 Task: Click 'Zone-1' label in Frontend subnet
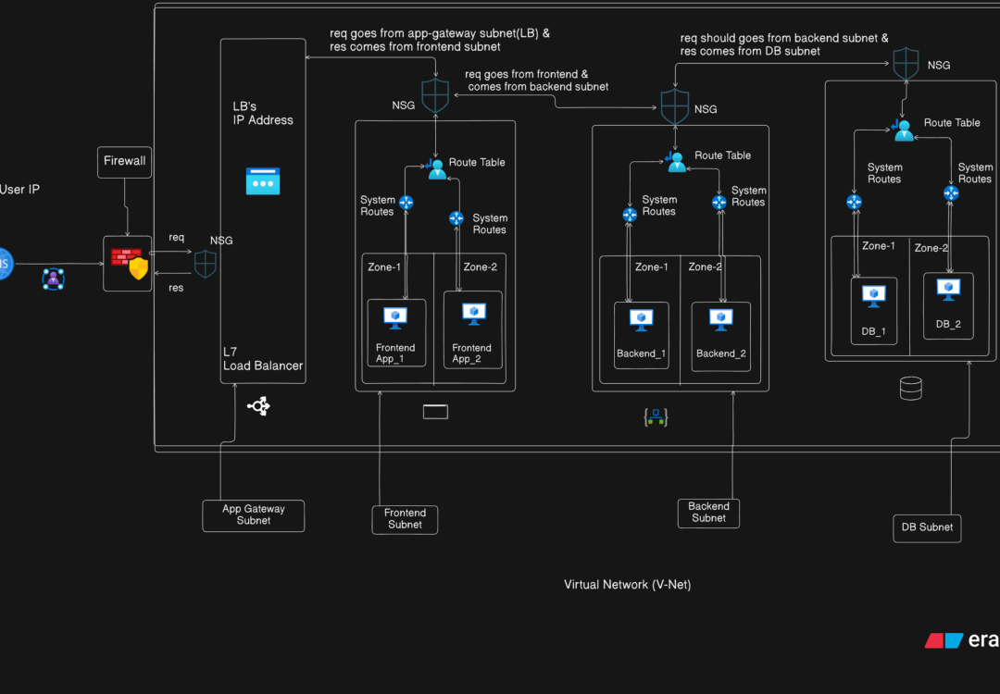point(384,267)
